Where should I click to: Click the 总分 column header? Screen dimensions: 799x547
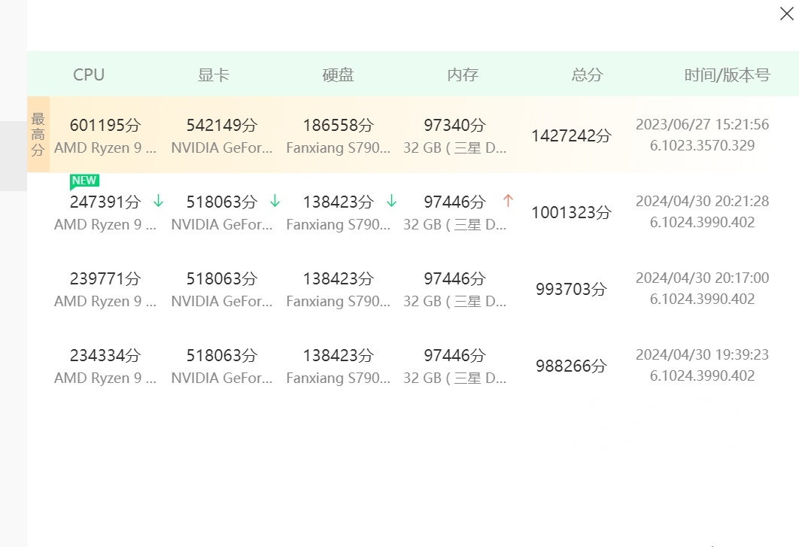point(587,74)
